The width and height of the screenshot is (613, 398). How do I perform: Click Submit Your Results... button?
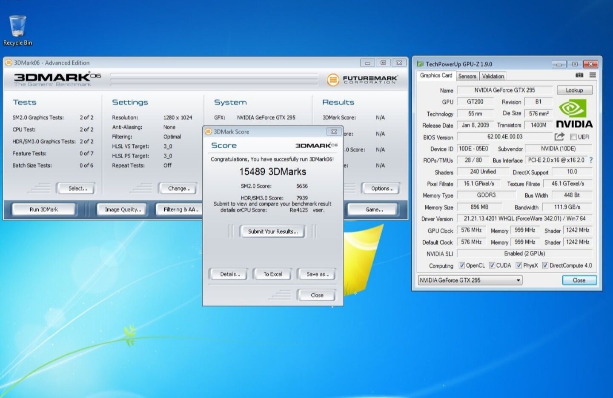273,232
